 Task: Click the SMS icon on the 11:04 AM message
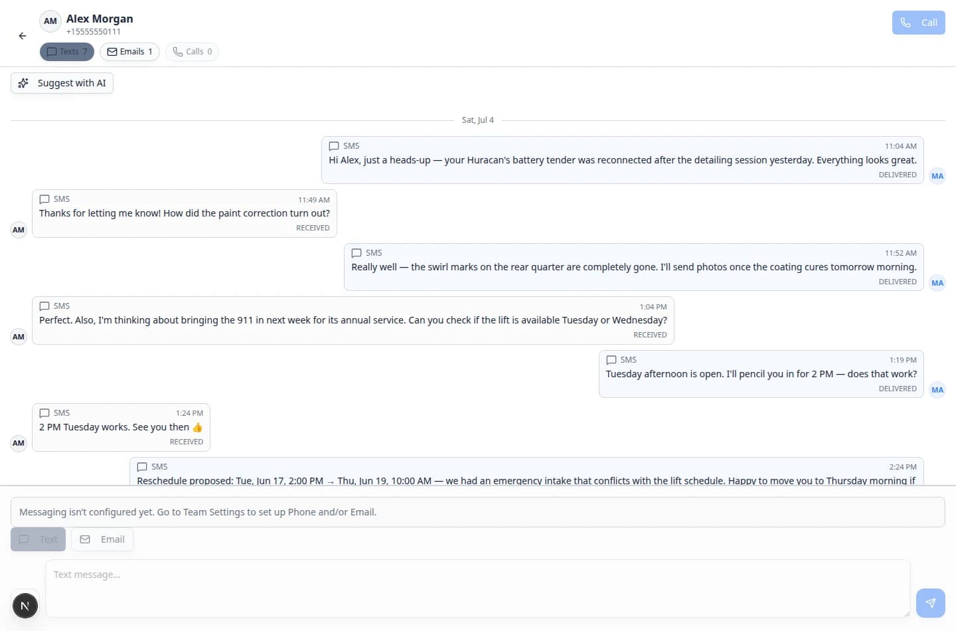pos(334,146)
